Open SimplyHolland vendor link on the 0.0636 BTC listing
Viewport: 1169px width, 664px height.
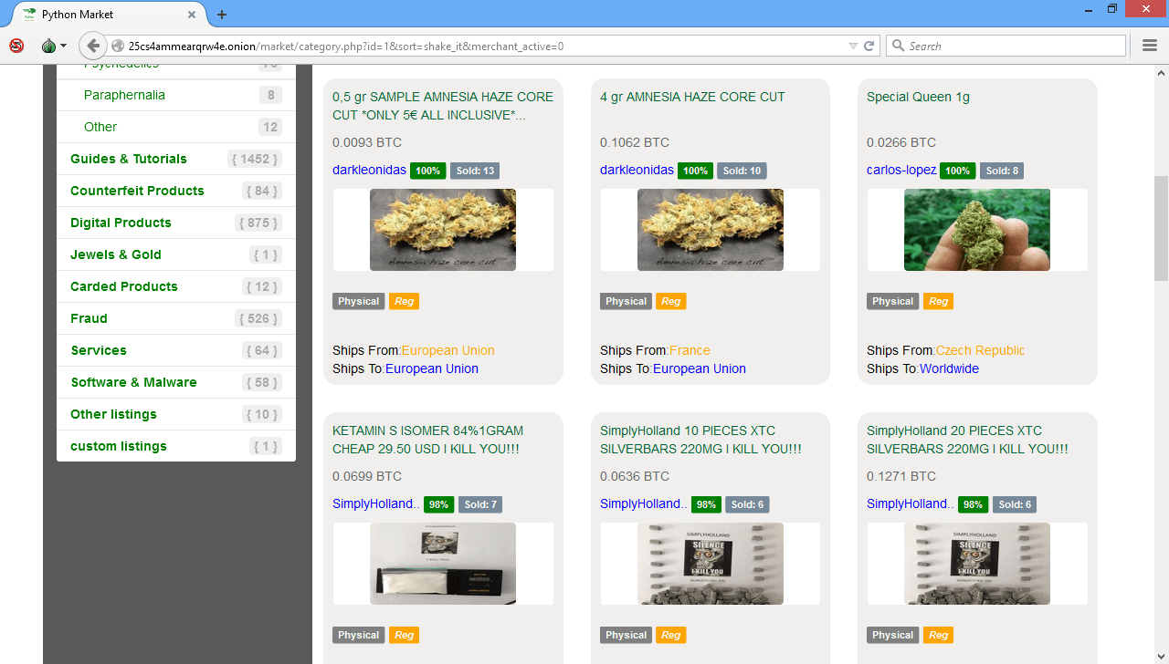644,503
